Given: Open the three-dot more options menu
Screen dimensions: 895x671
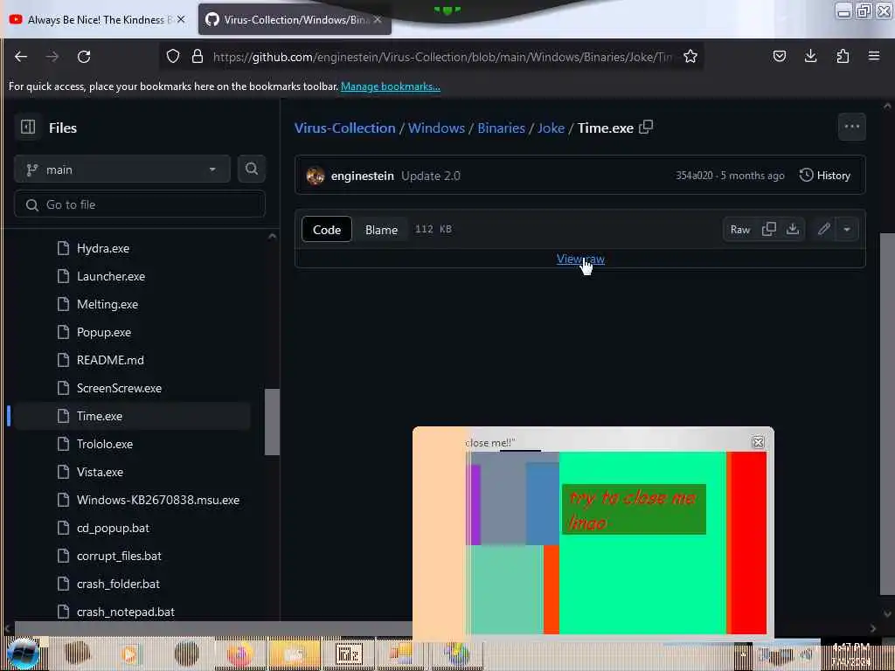Looking at the screenshot, I should coord(851,127).
